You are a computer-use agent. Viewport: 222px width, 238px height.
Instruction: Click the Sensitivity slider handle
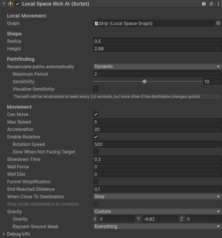tap(145, 81)
